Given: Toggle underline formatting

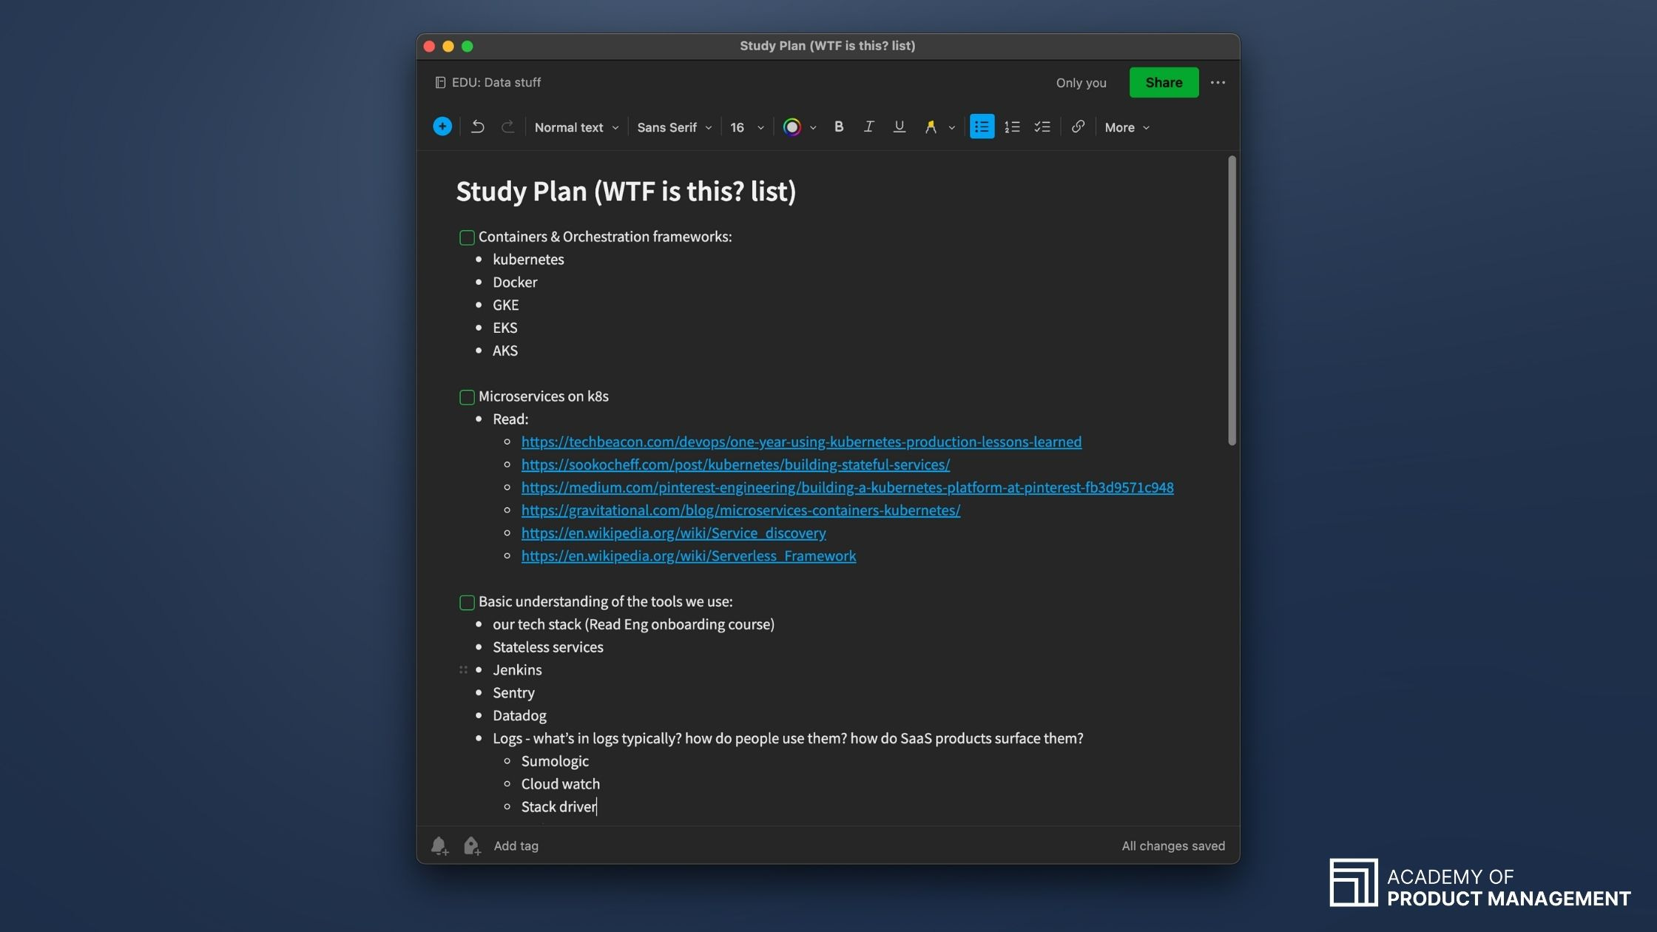Looking at the screenshot, I should pos(899,126).
